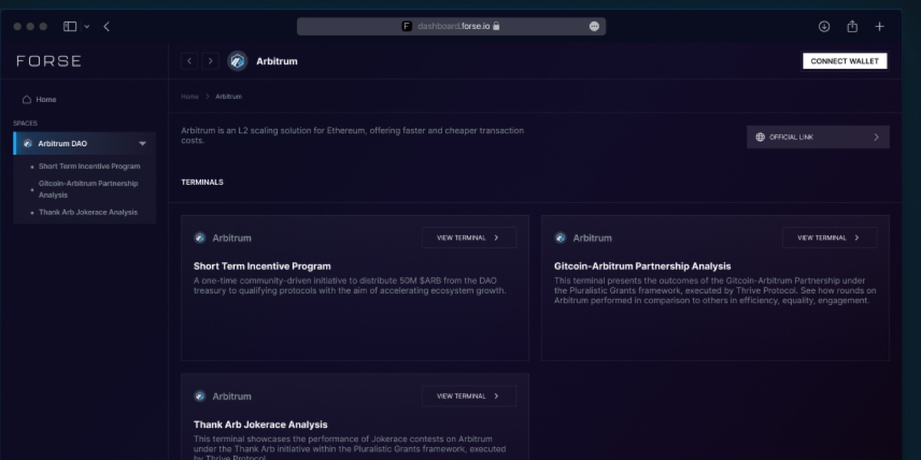Open sidebar options dropdown arrow
This screenshot has height=460, width=921.
pos(86,26)
